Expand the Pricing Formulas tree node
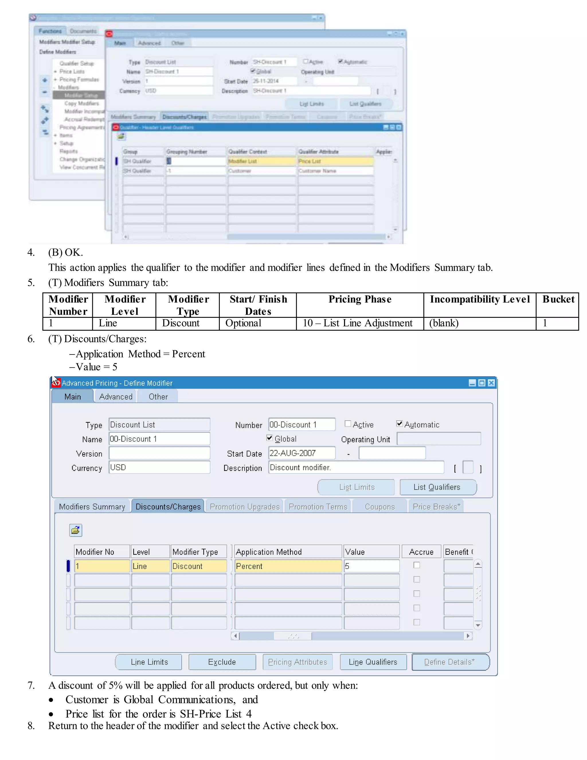 point(55,80)
